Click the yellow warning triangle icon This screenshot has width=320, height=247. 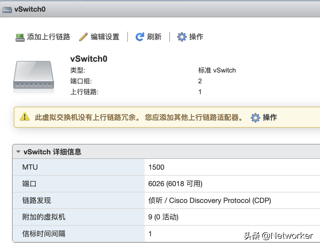point(25,117)
